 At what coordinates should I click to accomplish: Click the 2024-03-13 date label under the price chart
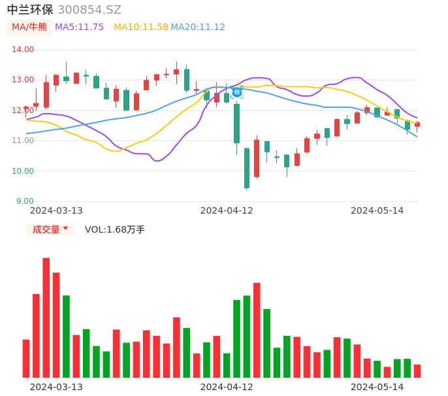tap(56, 210)
